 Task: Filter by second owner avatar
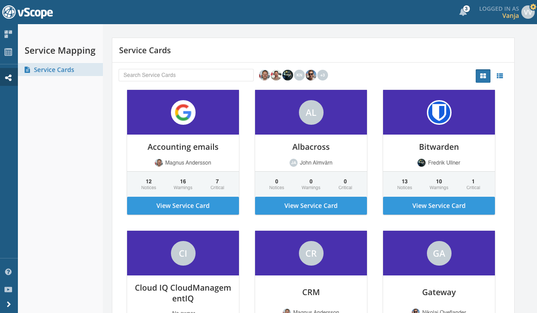pyautogui.click(x=276, y=75)
